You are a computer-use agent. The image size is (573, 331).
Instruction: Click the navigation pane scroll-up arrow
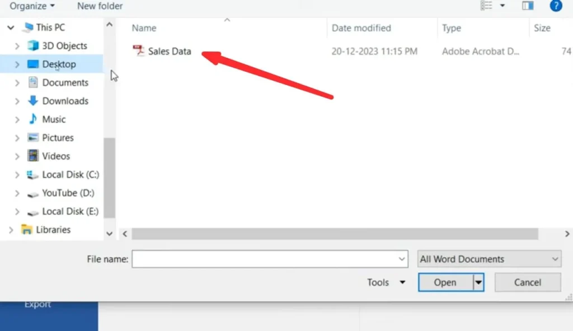(x=109, y=25)
